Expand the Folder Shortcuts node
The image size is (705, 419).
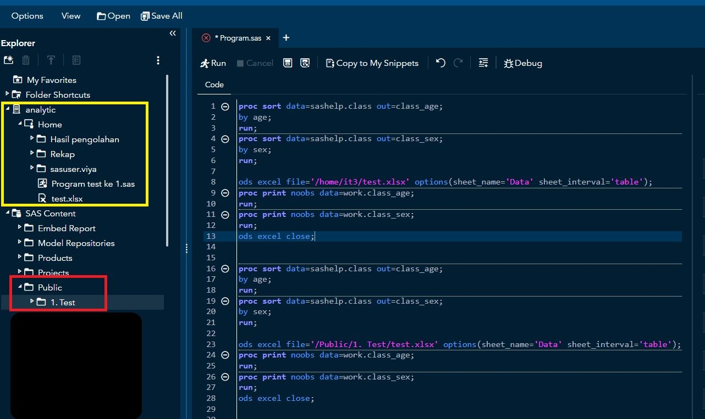(x=7, y=94)
